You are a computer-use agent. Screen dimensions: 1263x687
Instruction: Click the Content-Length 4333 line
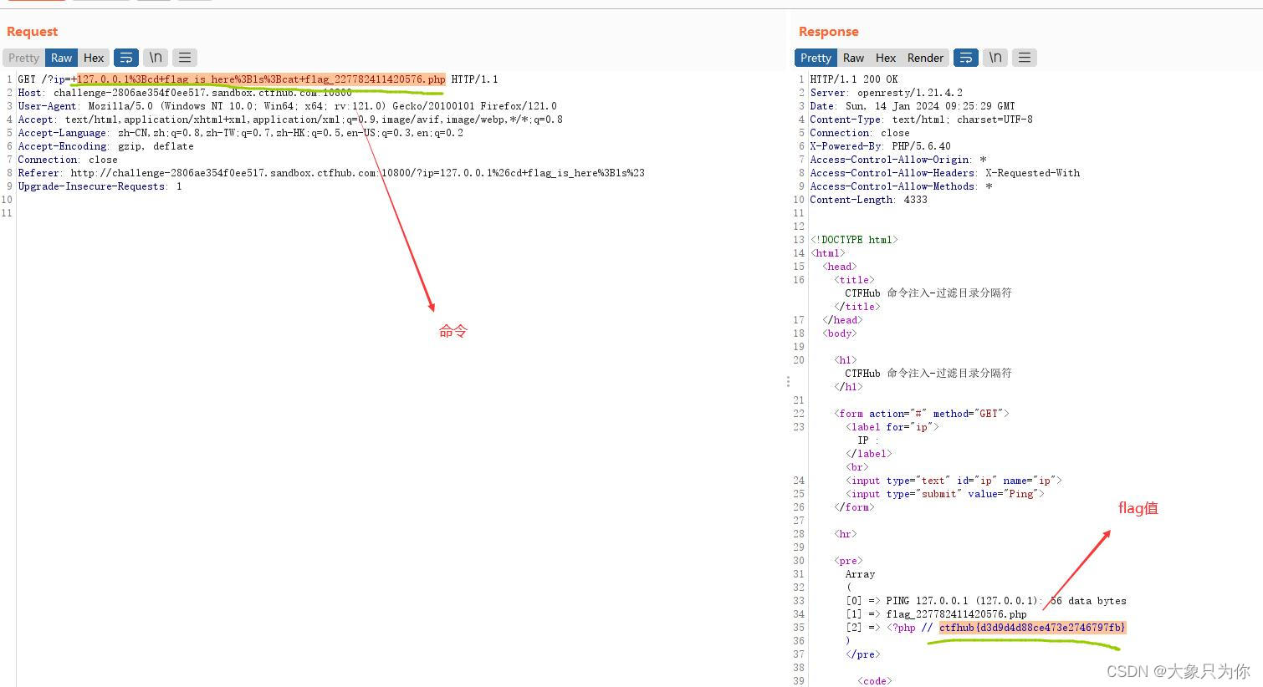coord(868,200)
